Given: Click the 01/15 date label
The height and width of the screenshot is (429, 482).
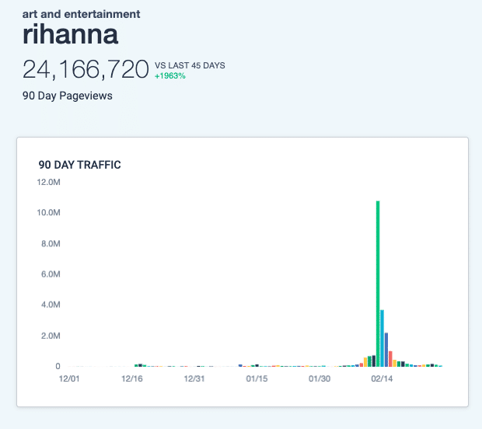Looking at the screenshot, I should (257, 378).
